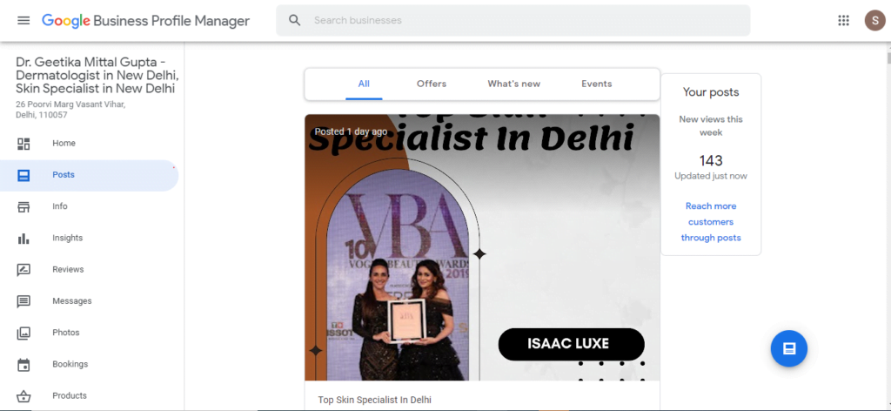Click the Google Business Profile Manager logo
Viewport: 891px width, 411px height.
point(145,21)
